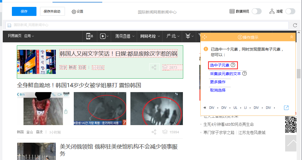
Task: Expand the 网易考拉 dropdown
Action: point(150,36)
